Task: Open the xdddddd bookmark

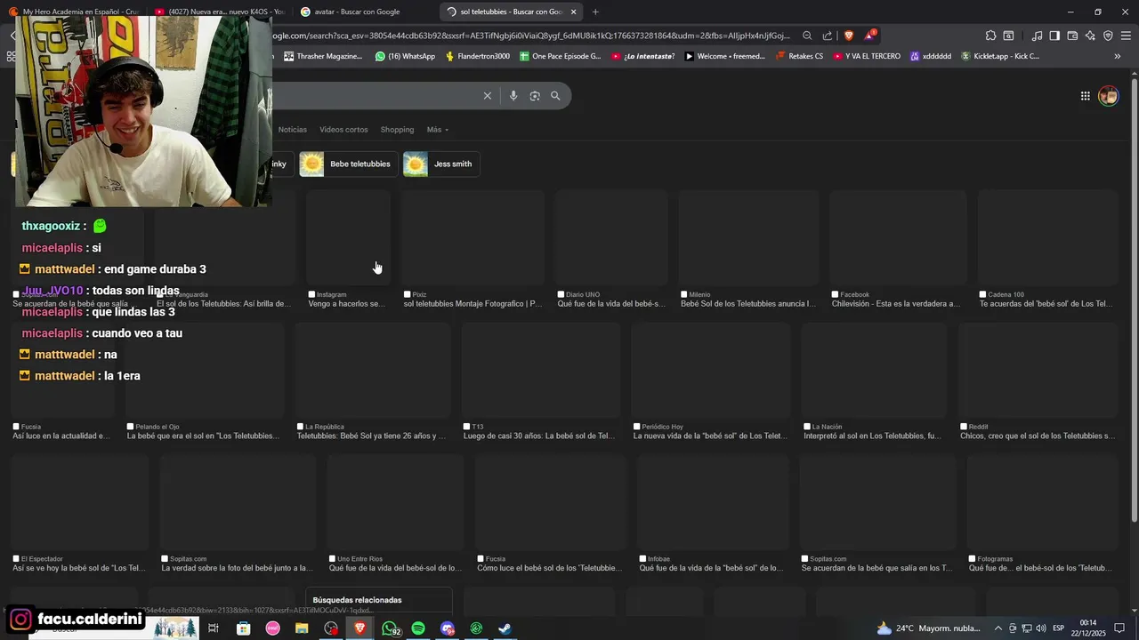Action: point(931,56)
